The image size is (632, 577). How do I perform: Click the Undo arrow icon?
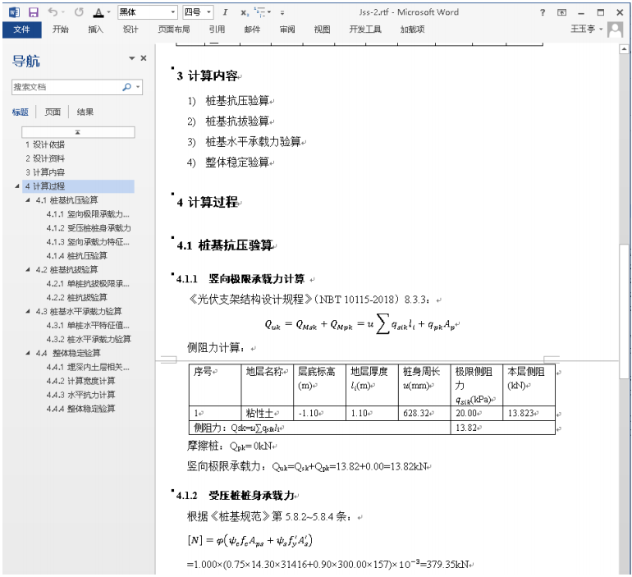(53, 12)
